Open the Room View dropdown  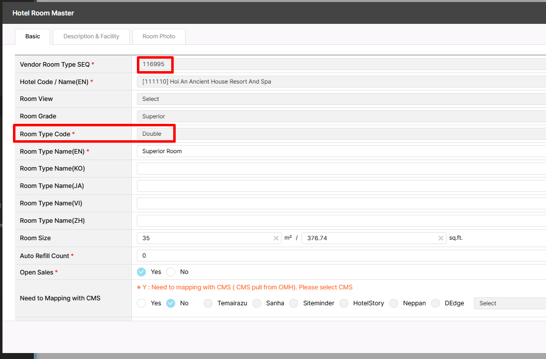[x=341, y=99]
